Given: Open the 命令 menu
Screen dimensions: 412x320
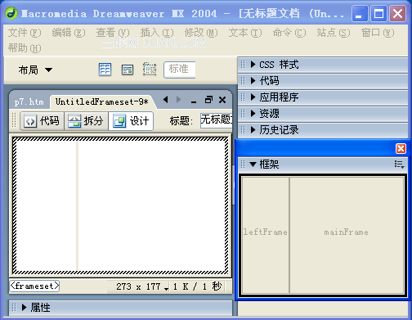Looking at the screenshot, I should 289,33.
